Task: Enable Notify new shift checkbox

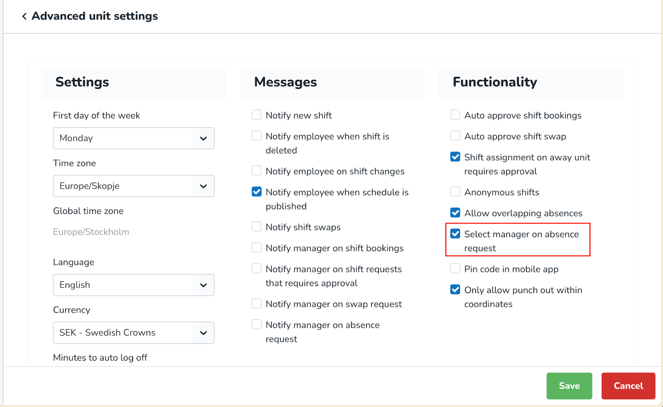Action: click(257, 115)
